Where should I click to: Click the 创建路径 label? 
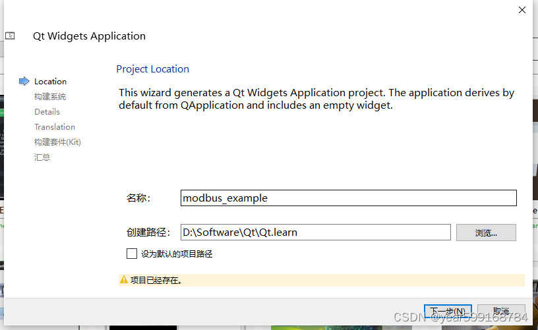click(148, 233)
